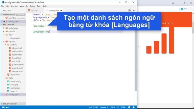This screenshot has width=194, height=109.
Task: Collapse the static folder
Action: point(4,78)
